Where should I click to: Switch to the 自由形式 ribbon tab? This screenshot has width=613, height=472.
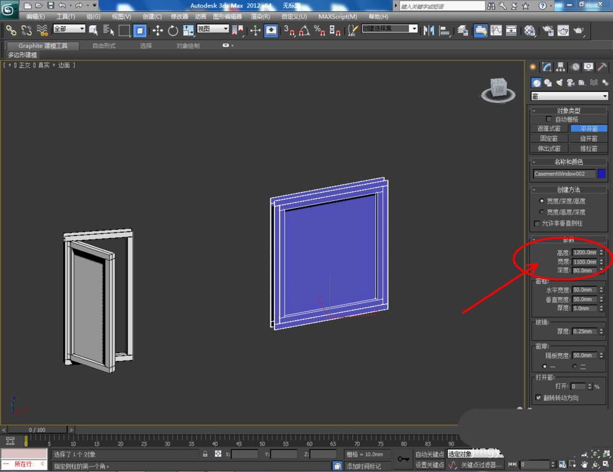(x=104, y=46)
